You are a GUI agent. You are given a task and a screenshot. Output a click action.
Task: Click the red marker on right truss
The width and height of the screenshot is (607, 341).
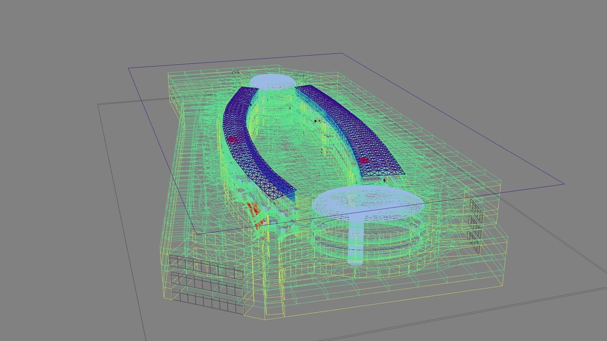coord(364,160)
